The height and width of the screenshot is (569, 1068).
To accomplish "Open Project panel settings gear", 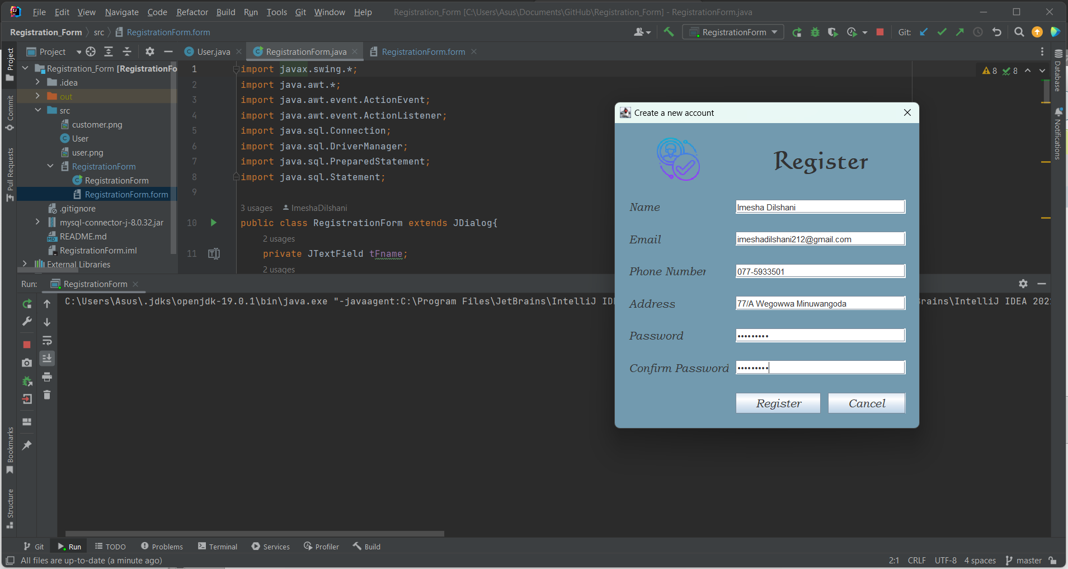I will coord(149,51).
